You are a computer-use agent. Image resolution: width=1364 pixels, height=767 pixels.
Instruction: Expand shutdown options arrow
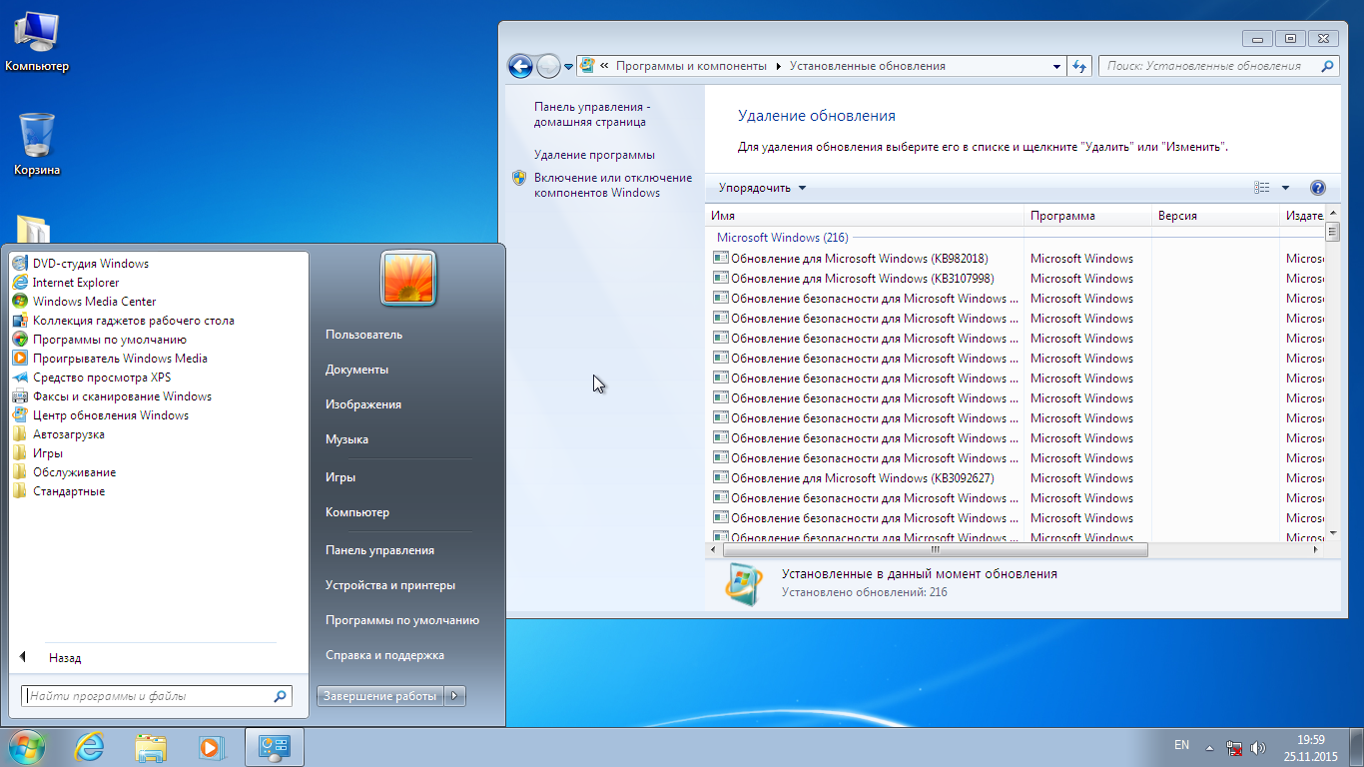coord(455,696)
